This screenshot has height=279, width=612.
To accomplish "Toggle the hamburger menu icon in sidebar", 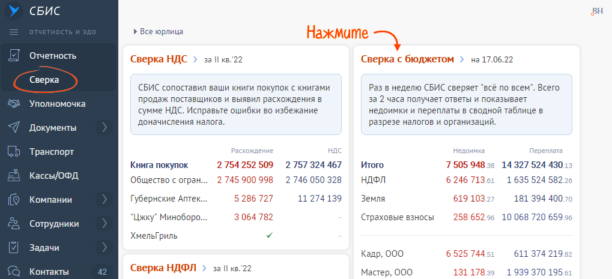I will coord(14,32).
